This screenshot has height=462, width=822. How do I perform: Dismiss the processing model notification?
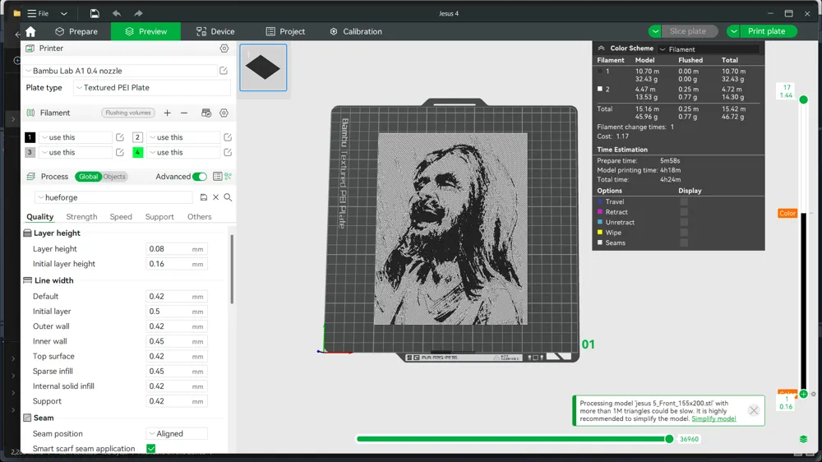(x=754, y=410)
